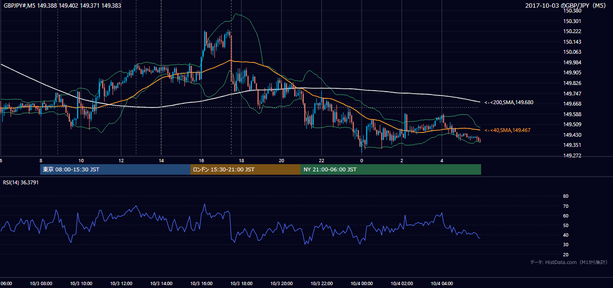Click the 150.143 price axis label

(x=572, y=42)
